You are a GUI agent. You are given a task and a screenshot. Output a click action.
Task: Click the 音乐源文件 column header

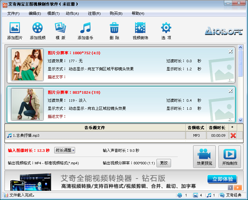[x=95, y=128]
